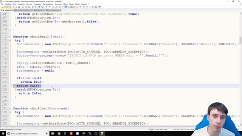242x136 pixels.
Task: Click the Copy toolbar icon
Action: click(x=26, y=7)
